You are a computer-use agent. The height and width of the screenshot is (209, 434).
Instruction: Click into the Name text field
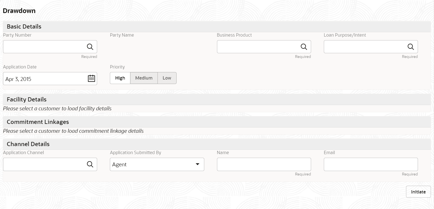click(264, 164)
